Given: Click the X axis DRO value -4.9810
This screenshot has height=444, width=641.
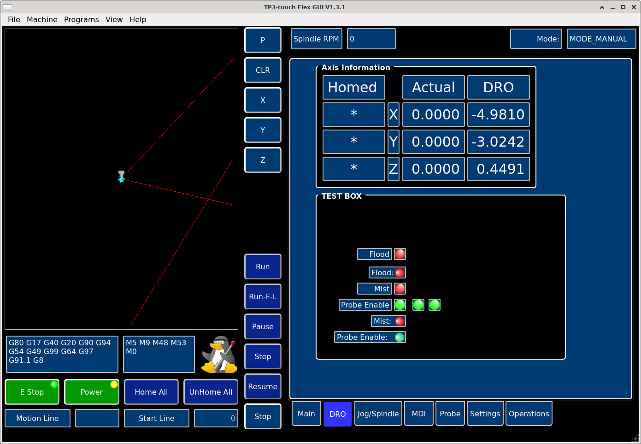Looking at the screenshot, I should pos(498,114).
